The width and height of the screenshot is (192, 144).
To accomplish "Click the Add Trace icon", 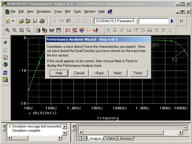I will pos(68,30).
